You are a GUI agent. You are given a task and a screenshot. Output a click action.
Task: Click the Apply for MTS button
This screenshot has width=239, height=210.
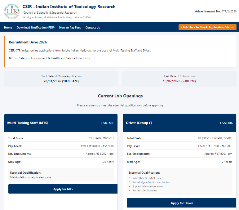coord(63,189)
